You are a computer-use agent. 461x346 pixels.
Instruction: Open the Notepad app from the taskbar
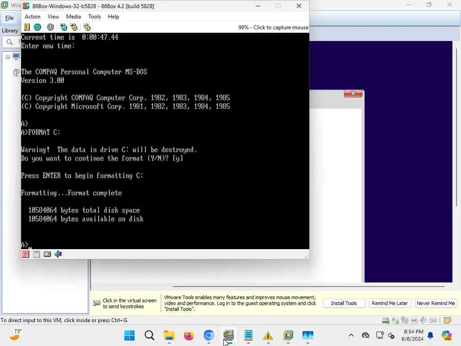point(249,335)
